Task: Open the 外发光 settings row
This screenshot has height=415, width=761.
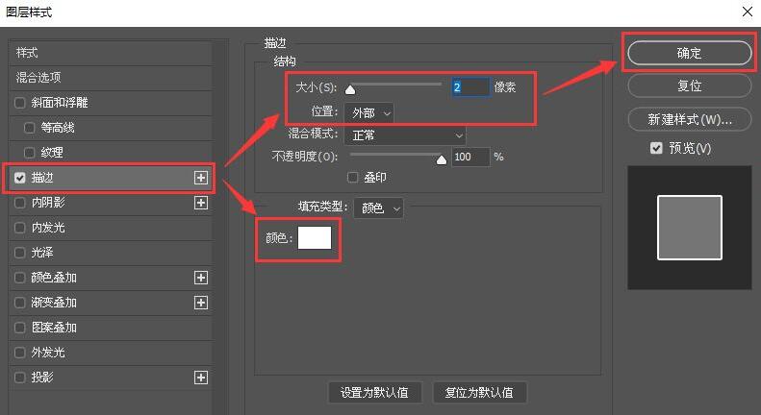Action: [111, 353]
